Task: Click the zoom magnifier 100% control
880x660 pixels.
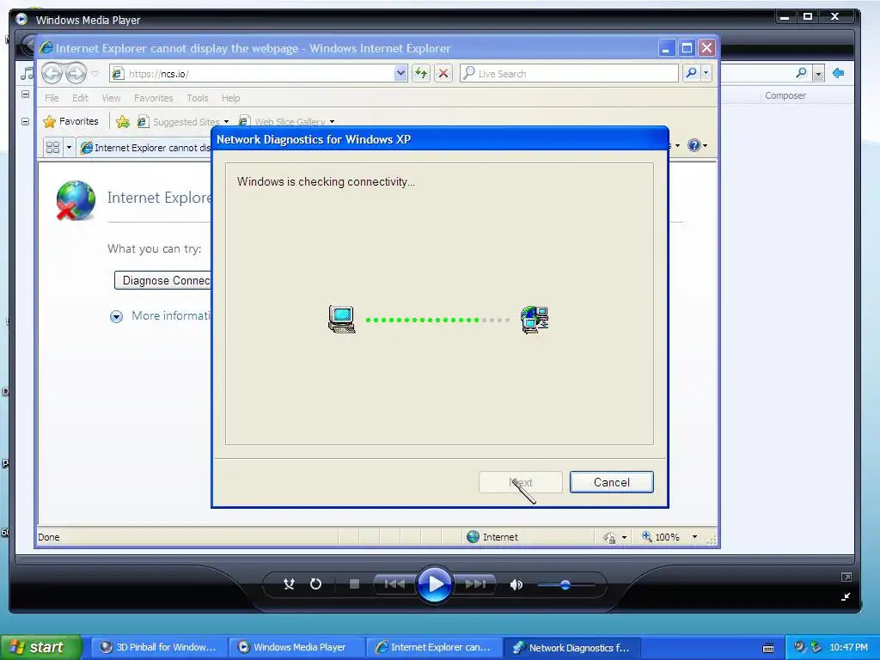Action: 661,537
